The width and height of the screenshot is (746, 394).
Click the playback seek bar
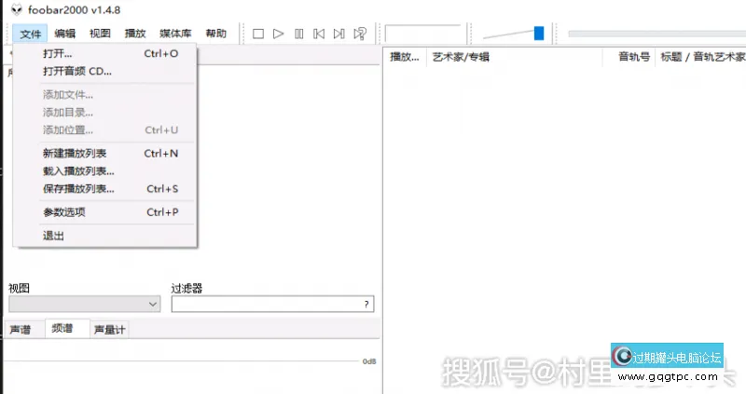click(x=656, y=34)
